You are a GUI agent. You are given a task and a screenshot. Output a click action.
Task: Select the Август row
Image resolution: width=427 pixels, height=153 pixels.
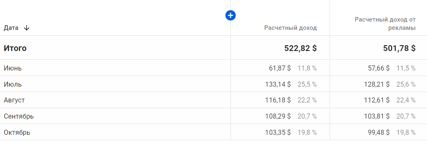(x=213, y=100)
